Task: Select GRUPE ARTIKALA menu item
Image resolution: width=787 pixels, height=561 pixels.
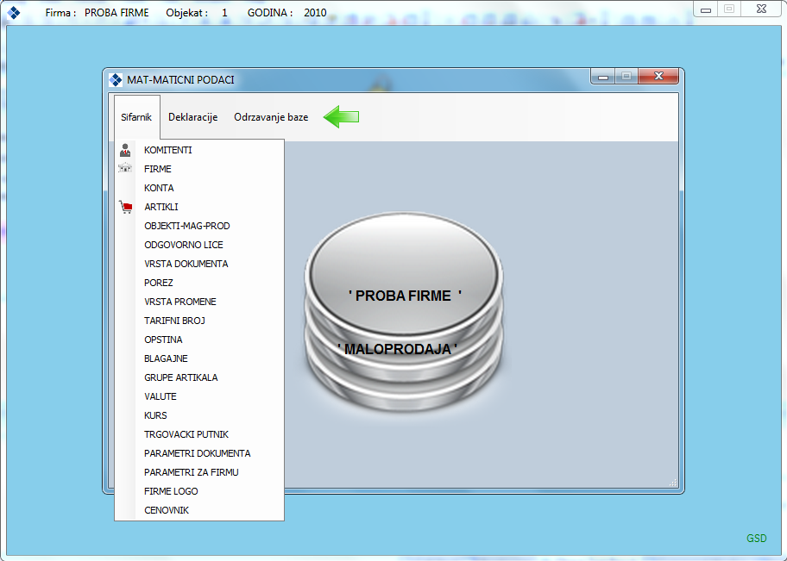Action: tap(180, 377)
